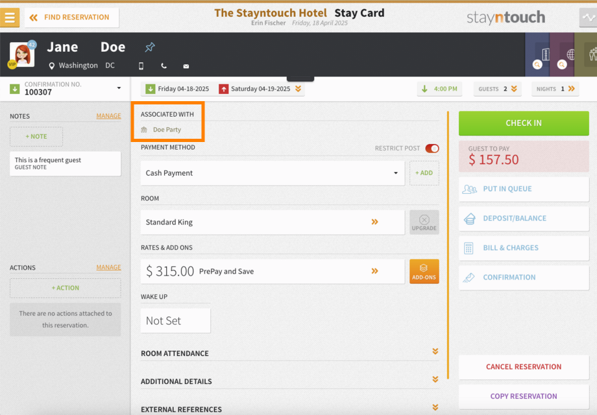Click the email envelope icon
597x415 pixels.
(186, 66)
